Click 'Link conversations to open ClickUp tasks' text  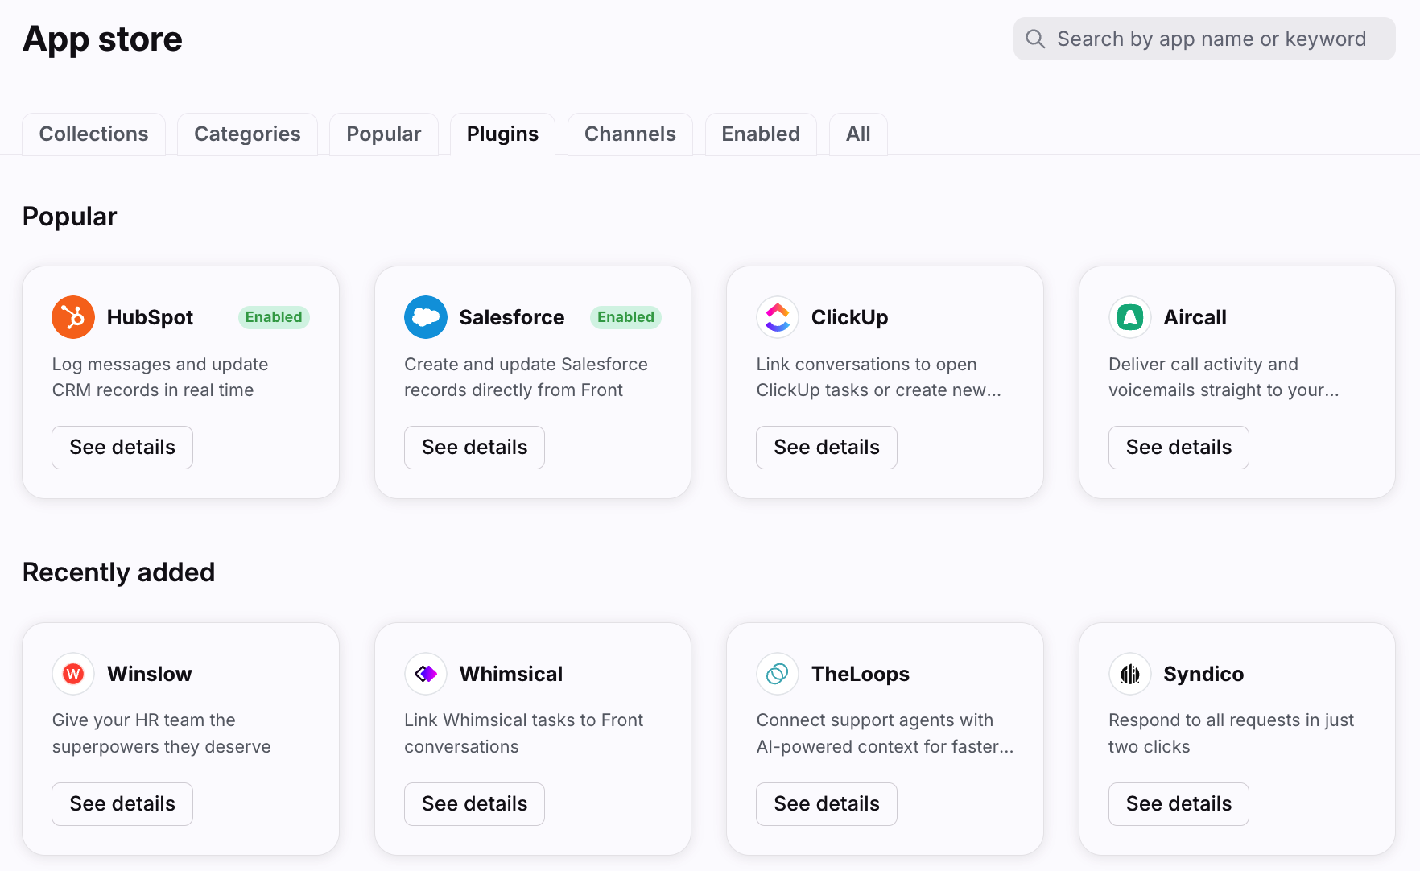[x=878, y=377]
